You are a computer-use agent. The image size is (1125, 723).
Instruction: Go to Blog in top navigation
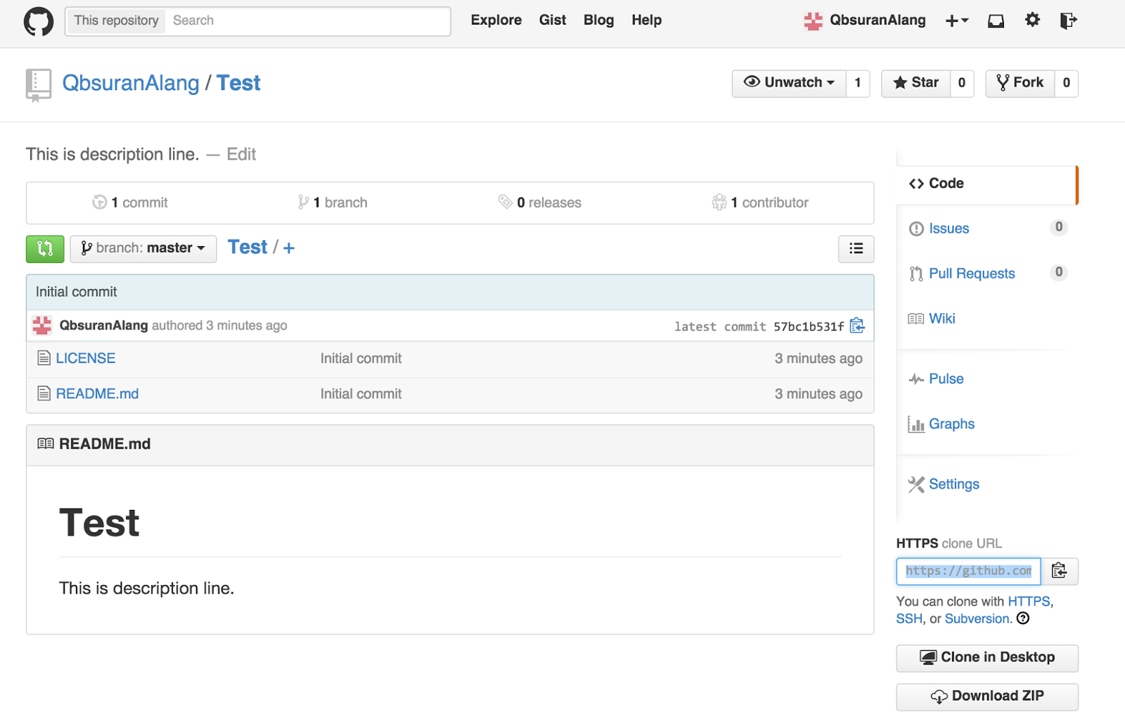coord(599,20)
